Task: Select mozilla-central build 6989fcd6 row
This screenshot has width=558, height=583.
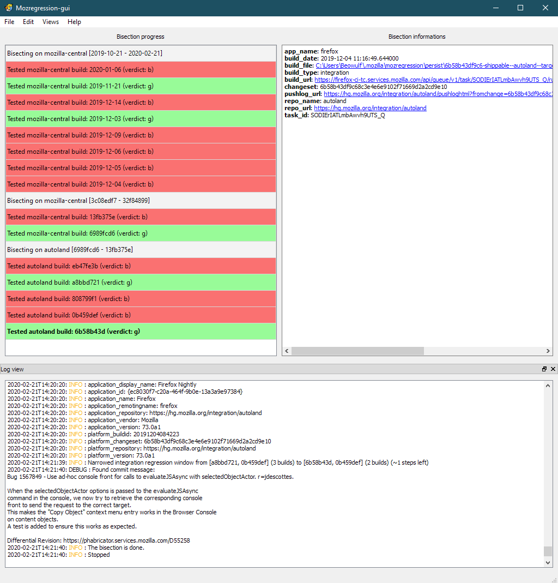Action: [141, 233]
